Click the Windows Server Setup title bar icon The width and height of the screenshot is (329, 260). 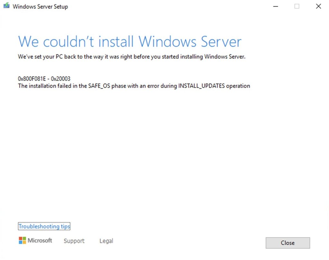point(6,6)
